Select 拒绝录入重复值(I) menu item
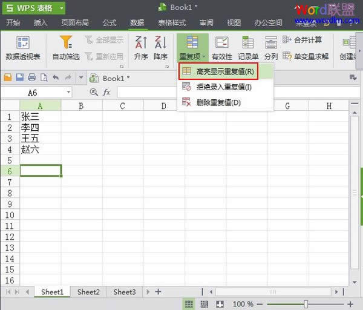Viewport: 363px width, 310px height. point(225,87)
